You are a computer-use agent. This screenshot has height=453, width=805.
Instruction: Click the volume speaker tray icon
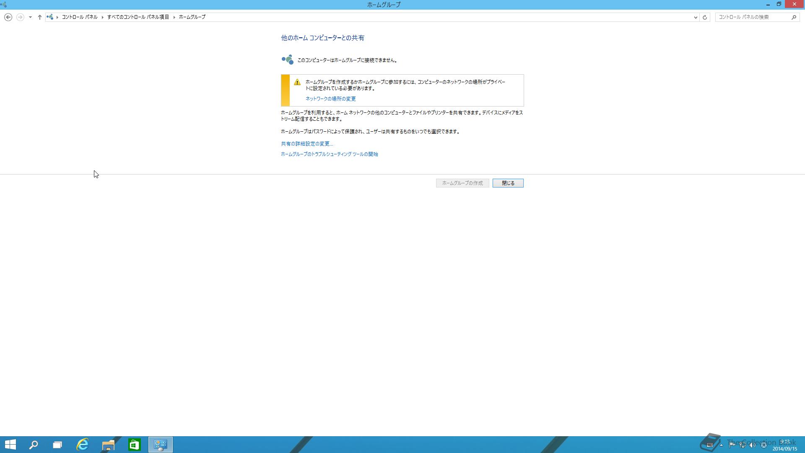[753, 445]
